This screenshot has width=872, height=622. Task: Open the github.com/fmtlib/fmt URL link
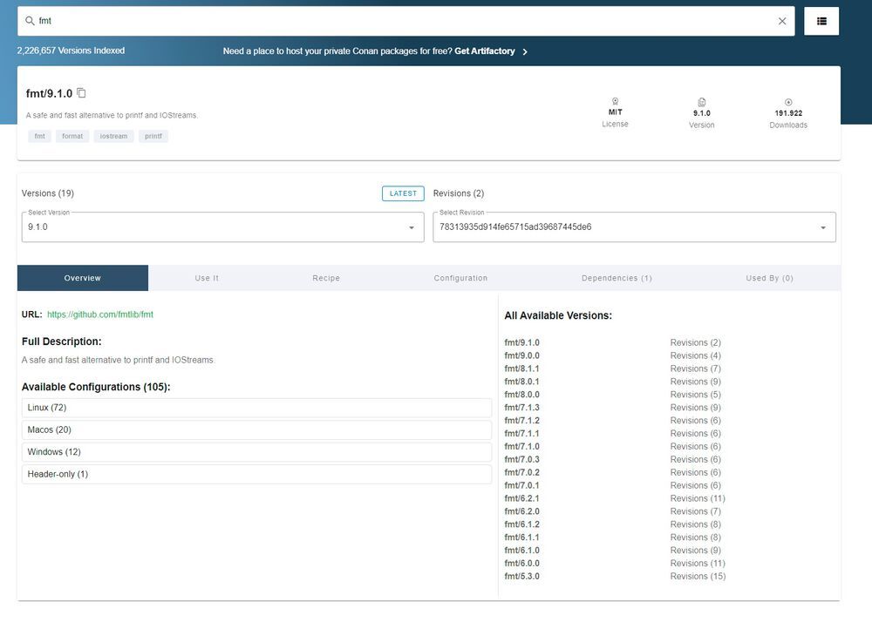[100, 314]
